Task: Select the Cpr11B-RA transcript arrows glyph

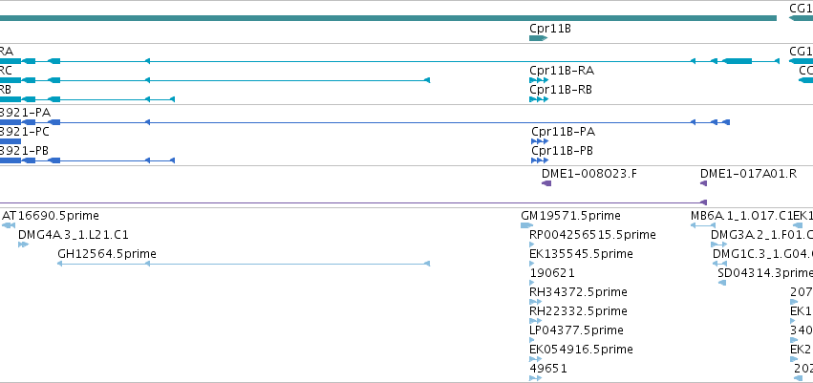Action: (539, 80)
